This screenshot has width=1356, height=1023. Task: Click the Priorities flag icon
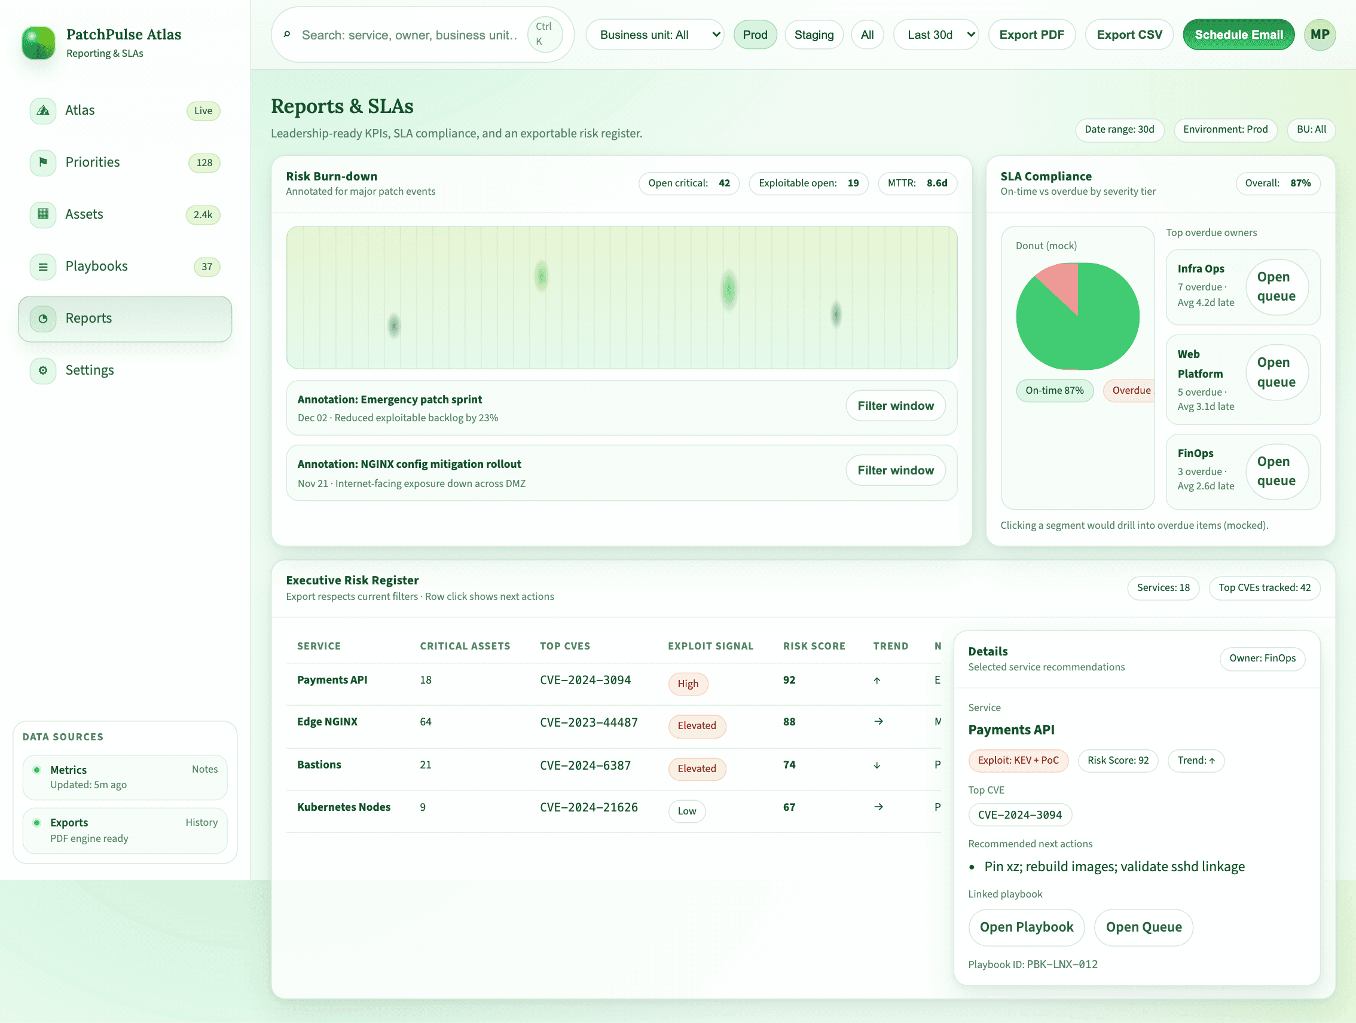pyautogui.click(x=43, y=163)
